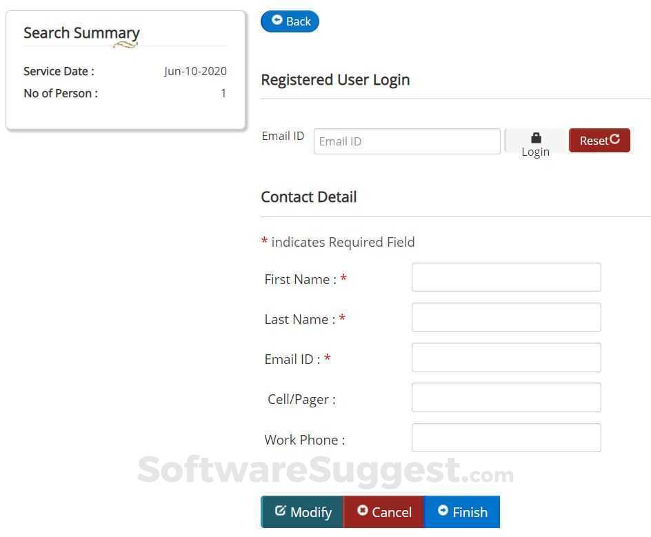651x537 pixels.
Task: Click the First Name label
Action: click(x=300, y=279)
